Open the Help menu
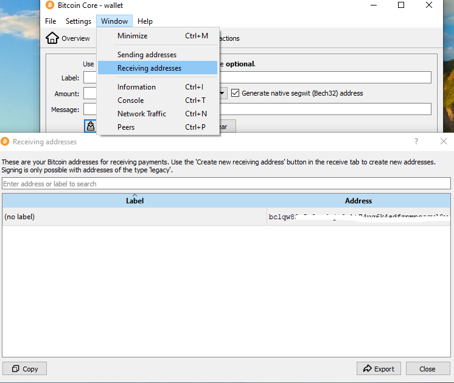Image resolution: width=454 pixels, height=383 pixels. 145,21
